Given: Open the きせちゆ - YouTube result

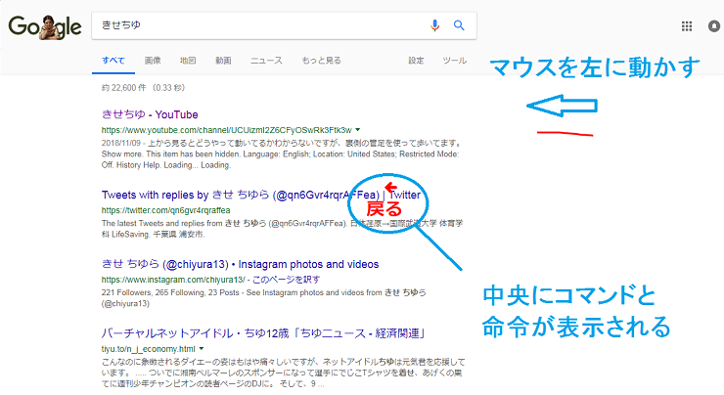Looking at the screenshot, I should [x=150, y=114].
